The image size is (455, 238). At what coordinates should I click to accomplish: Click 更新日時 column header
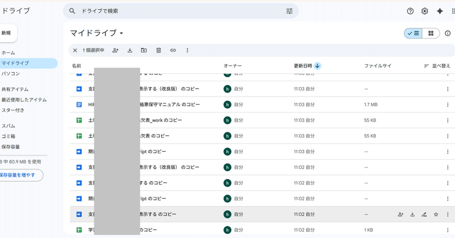pyautogui.click(x=303, y=66)
